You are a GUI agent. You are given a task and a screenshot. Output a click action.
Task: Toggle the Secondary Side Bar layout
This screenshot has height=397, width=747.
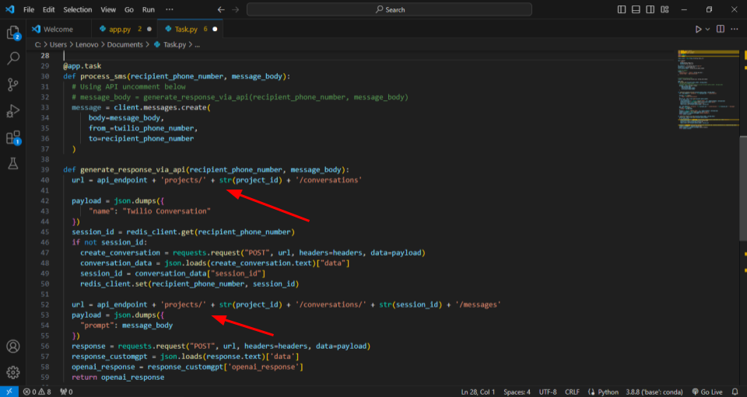pyautogui.click(x=651, y=9)
